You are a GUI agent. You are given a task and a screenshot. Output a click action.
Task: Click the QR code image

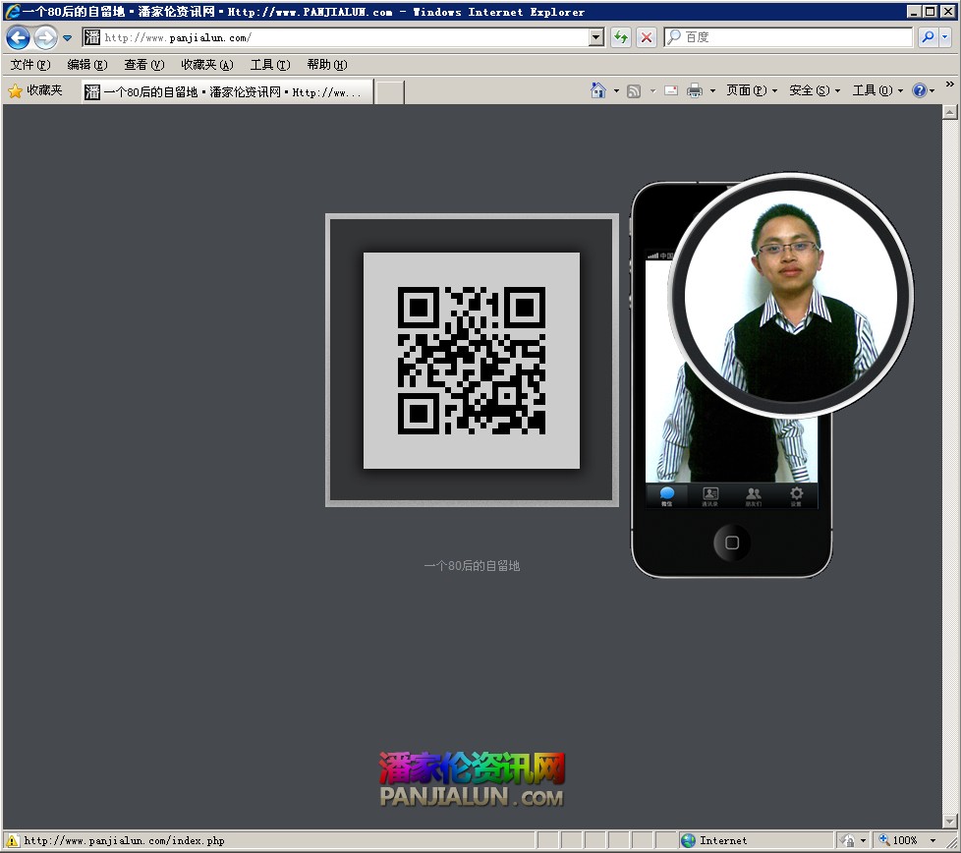472,360
